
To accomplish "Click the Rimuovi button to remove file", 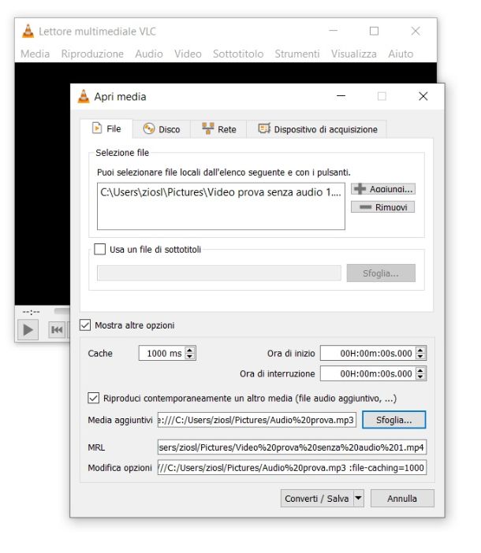I will 383,207.
